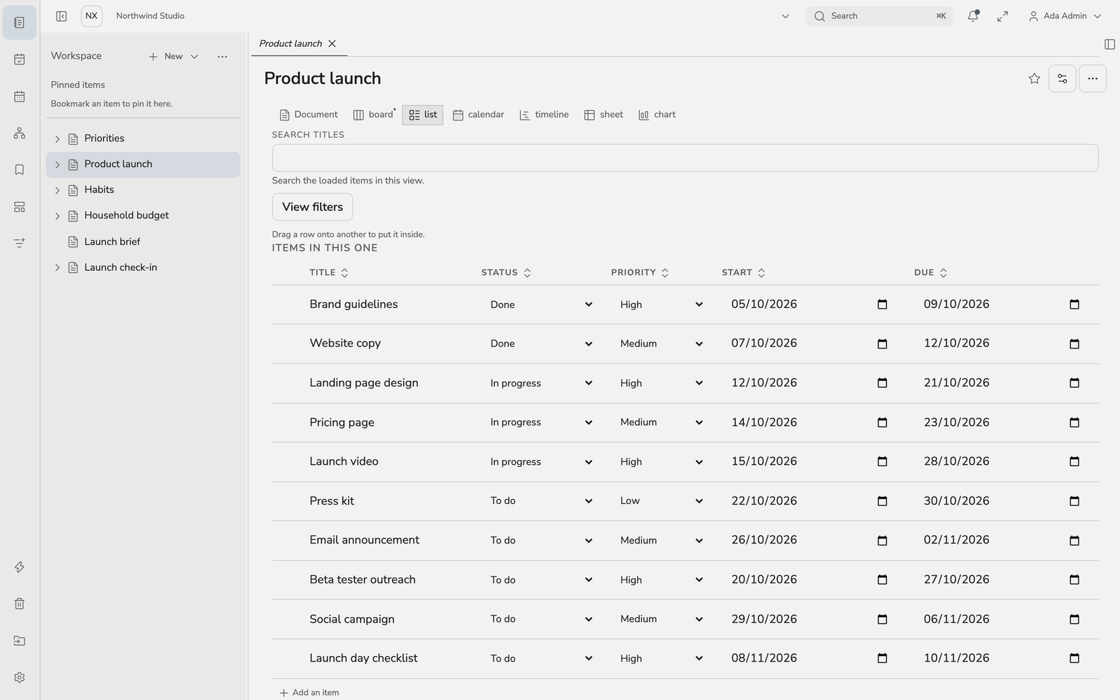Open calendar picker for Brand guidelines due date
Screen dimensions: 1120x700
(1074, 304)
